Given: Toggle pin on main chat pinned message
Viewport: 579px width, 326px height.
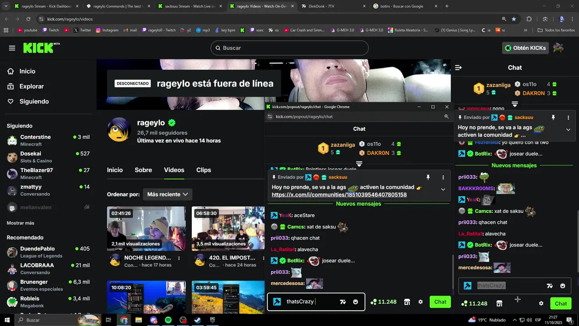Looking at the screenshot, I should (553, 118).
